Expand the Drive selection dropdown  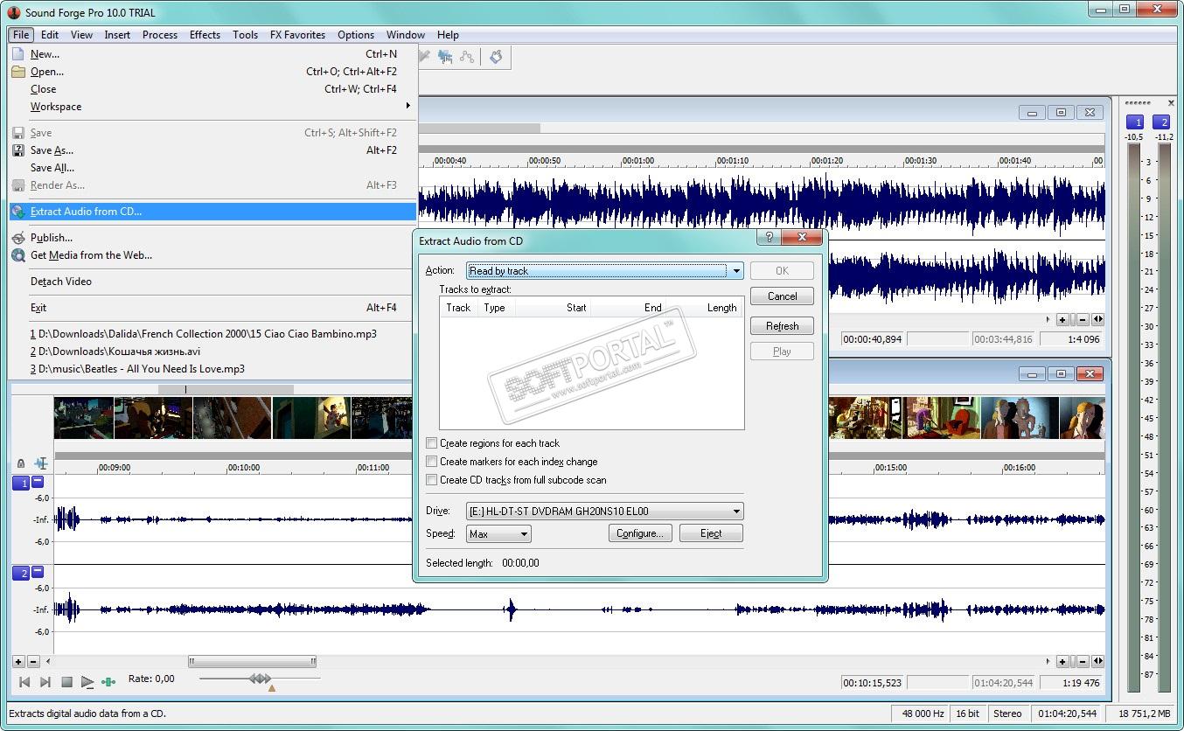tap(735, 512)
